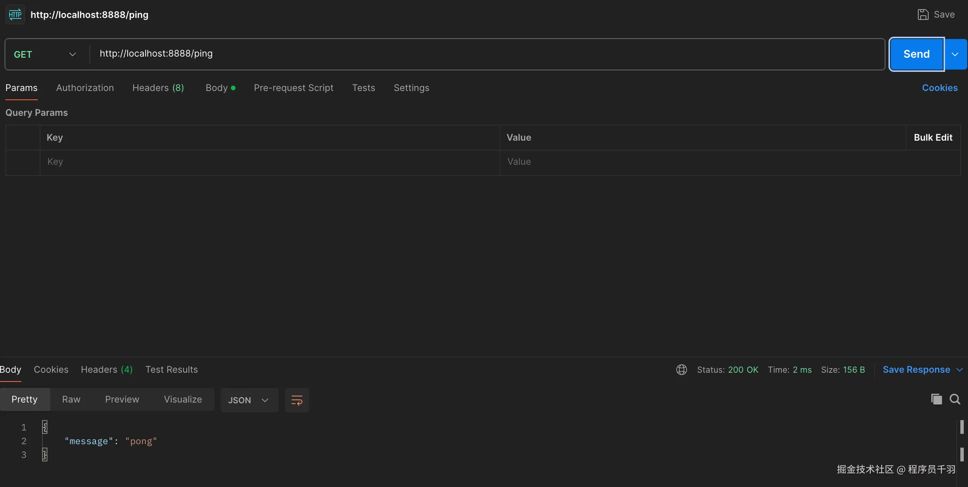Click the closing brace marker on line 3
The image size is (968, 487).
45,455
